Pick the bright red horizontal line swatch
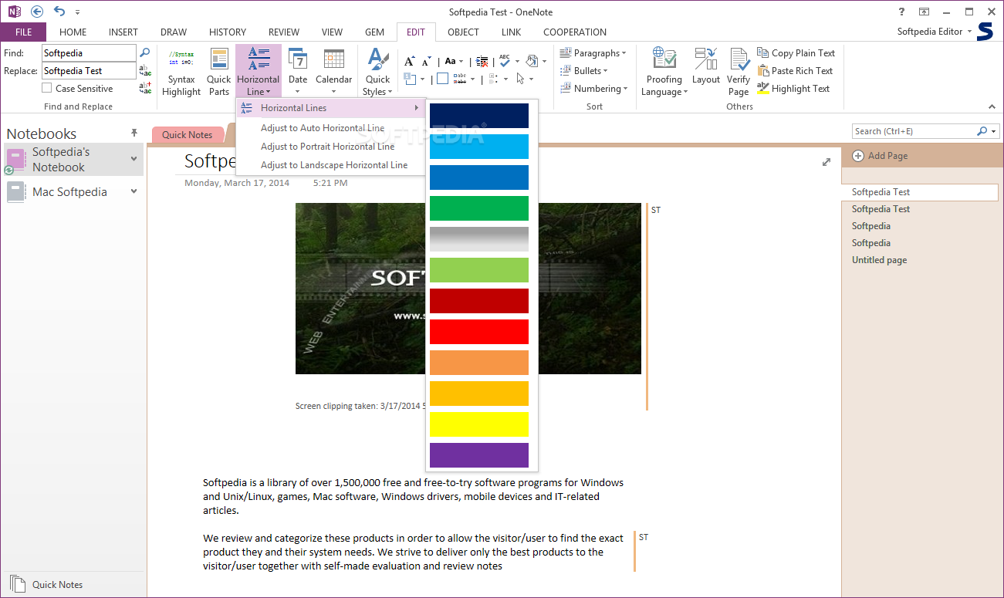Viewport: 1004px width, 598px height. [x=479, y=332]
